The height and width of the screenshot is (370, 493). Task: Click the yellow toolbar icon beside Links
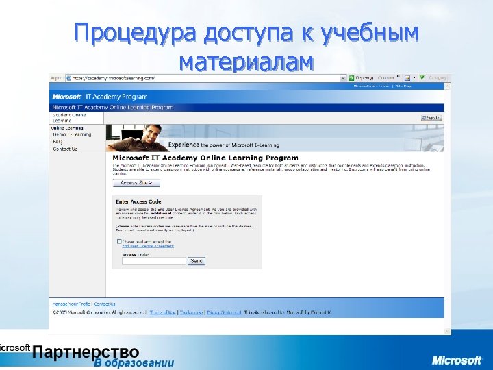click(407, 77)
